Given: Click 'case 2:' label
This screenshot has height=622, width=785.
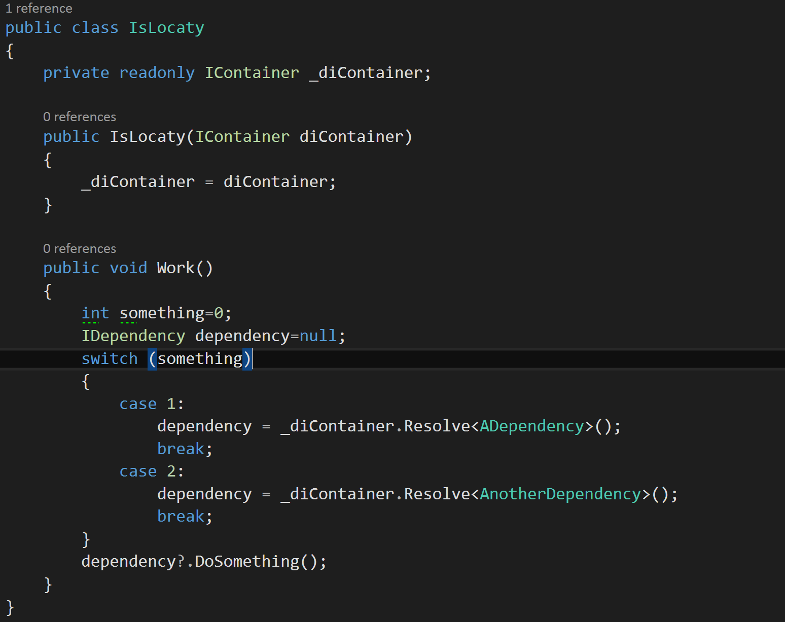Looking at the screenshot, I should (152, 471).
